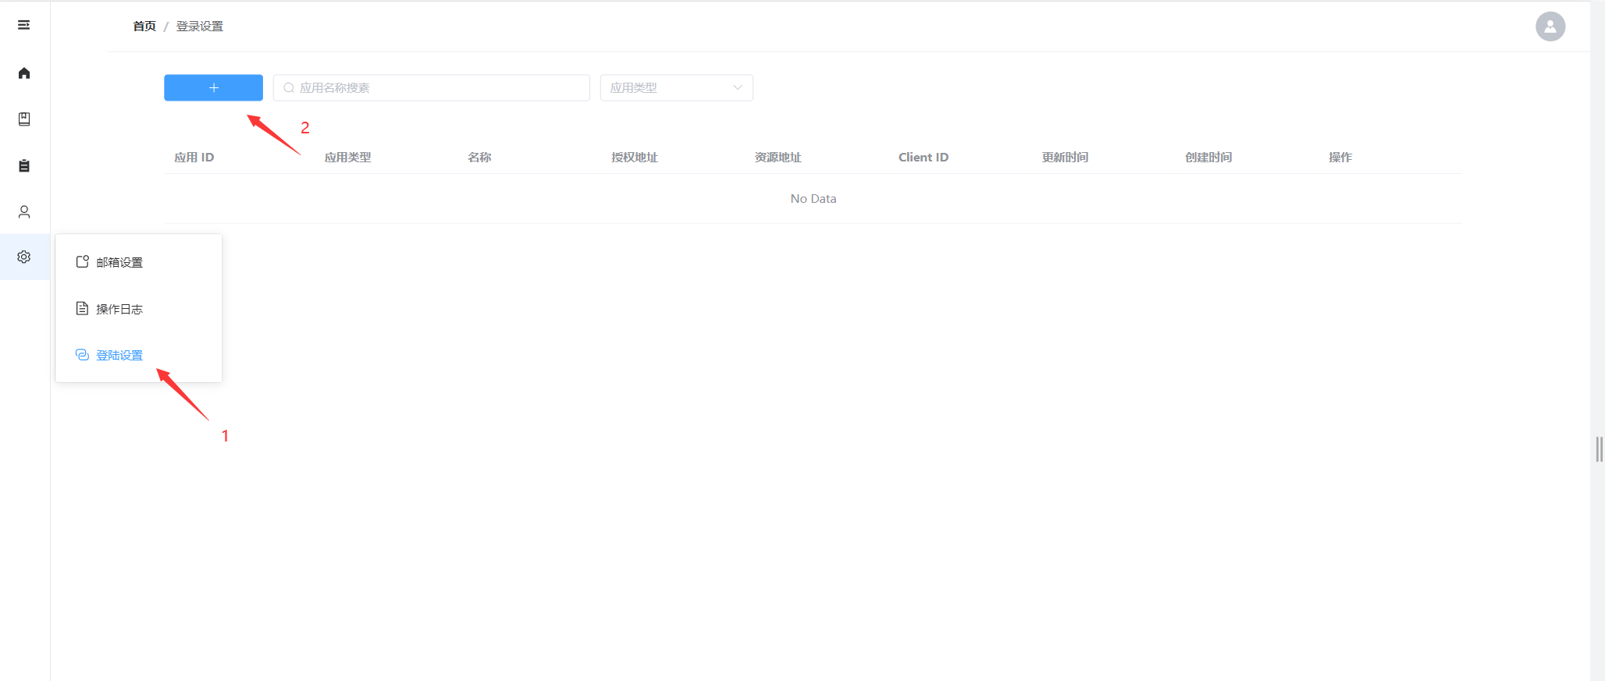Navigate to 首页 in the breadcrumb
Screen dimensions: 1605x681
click(x=144, y=27)
